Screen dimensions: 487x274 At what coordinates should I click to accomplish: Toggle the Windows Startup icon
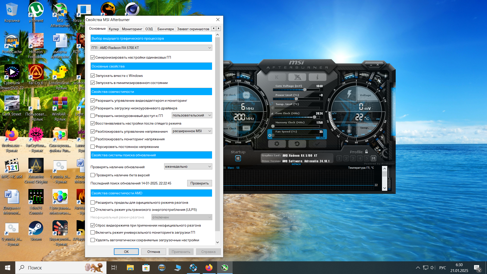pos(238,158)
